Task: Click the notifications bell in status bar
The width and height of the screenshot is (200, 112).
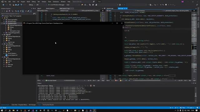Action: [197, 108]
